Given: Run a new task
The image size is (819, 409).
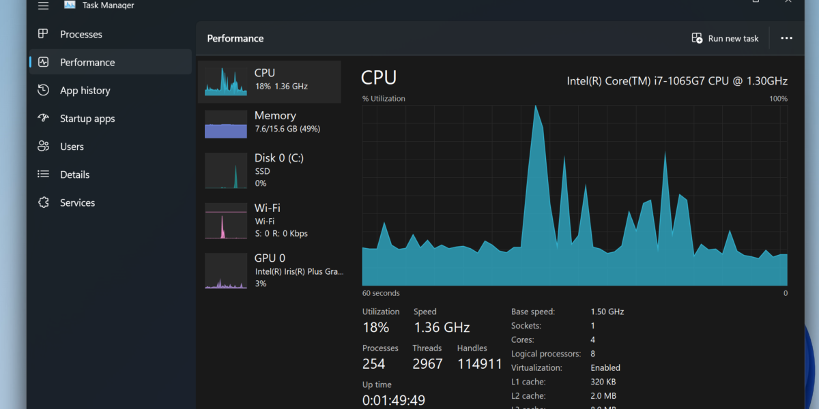Looking at the screenshot, I should pyautogui.click(x=725, y=38).
